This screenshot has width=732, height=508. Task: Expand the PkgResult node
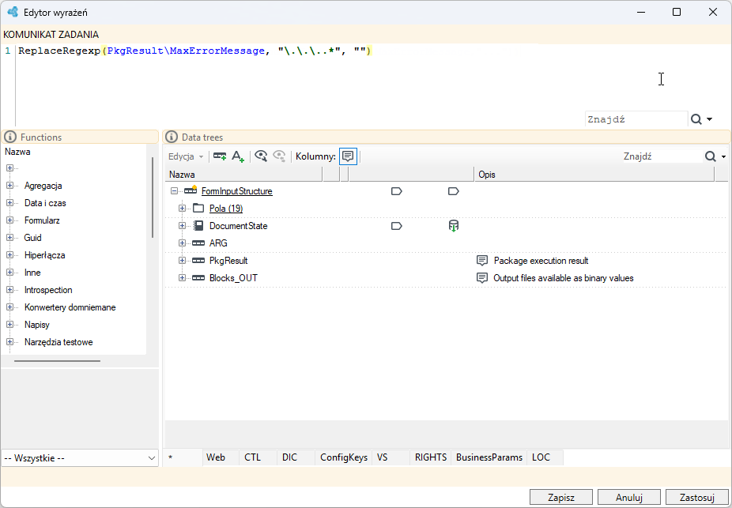[182, 261]
